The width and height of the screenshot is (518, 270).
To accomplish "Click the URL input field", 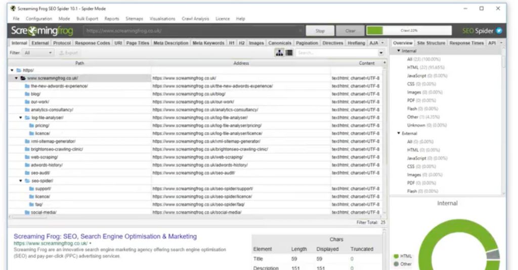I will (193, 31).
